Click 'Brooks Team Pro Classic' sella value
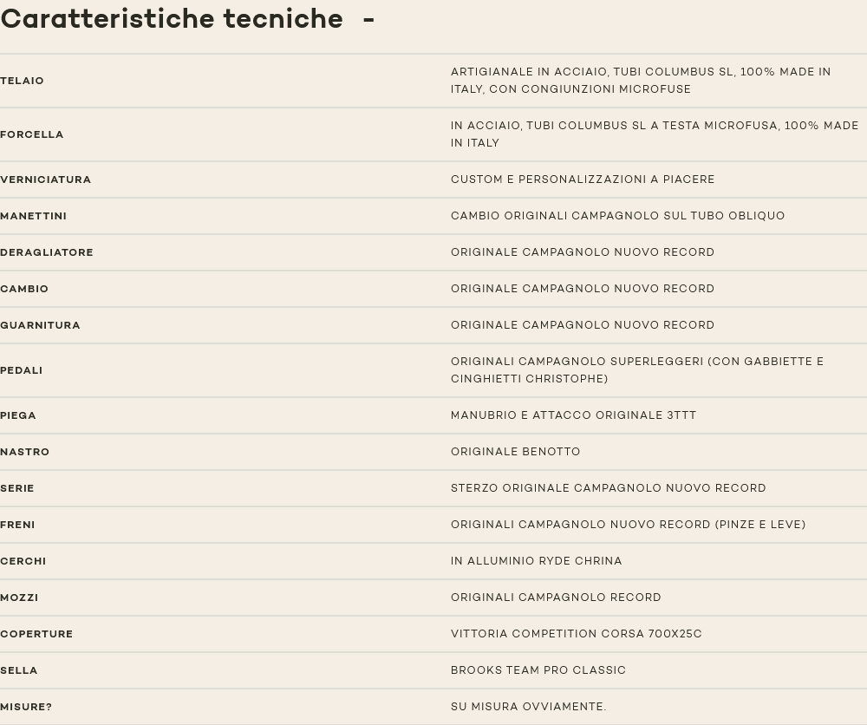 click(538, 670)
